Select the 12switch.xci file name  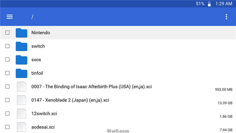coord(44,113)
